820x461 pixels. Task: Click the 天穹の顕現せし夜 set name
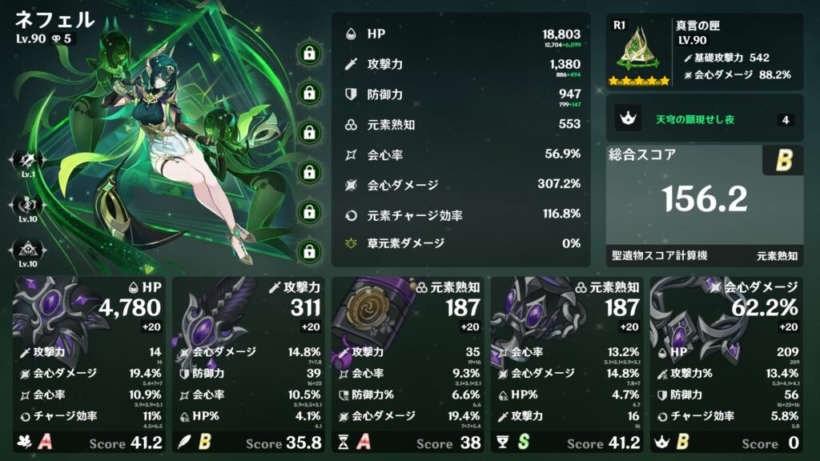(695, 120)
